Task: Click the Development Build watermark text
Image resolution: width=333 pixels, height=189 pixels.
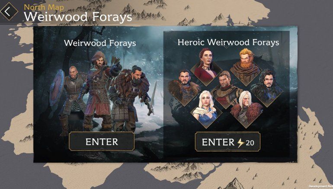Action: pos(321,186)
